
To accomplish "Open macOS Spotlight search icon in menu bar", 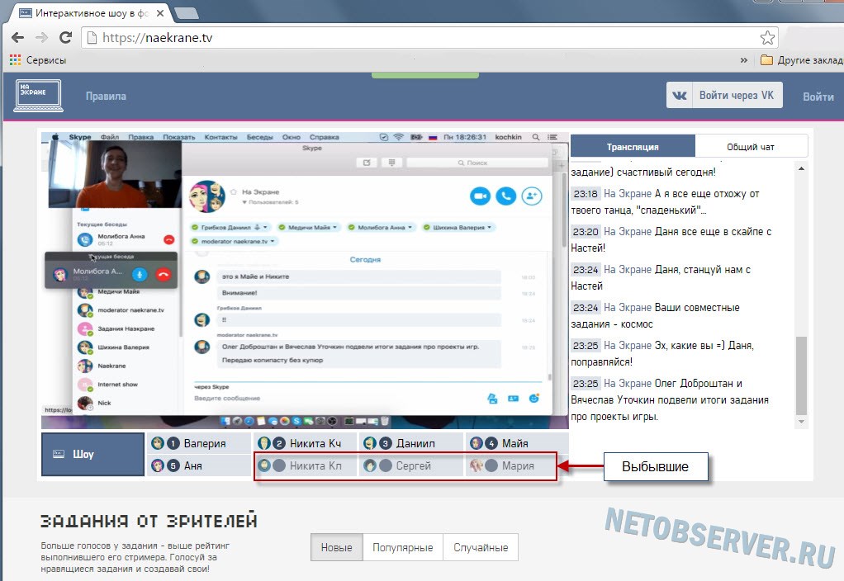I will [536, 137].
